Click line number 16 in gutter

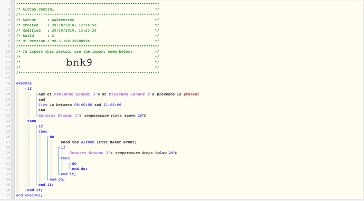click(8, 83)
